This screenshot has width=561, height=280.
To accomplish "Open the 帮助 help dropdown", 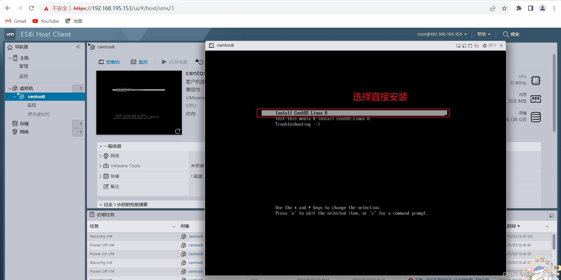I will [484, 34].
